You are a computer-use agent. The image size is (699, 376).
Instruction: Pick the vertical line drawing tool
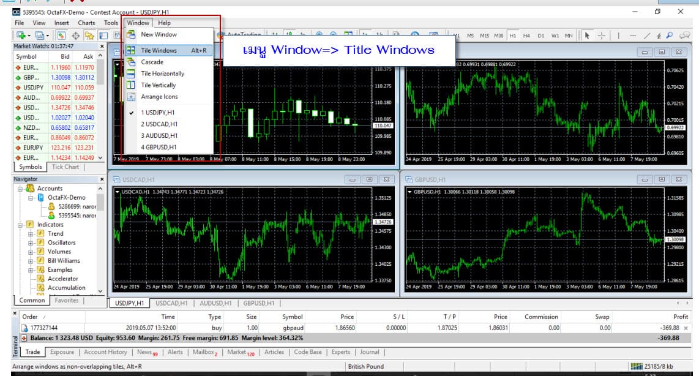(x=618, y=36)
